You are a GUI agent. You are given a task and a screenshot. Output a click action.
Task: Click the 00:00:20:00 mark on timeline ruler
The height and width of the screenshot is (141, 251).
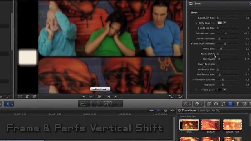(x=90, y=114)
